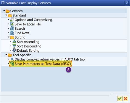The height and width of the screenshot is (103, 130).
Task: Click the 'Tool-Specific' folder label
Action: (22, 55)
